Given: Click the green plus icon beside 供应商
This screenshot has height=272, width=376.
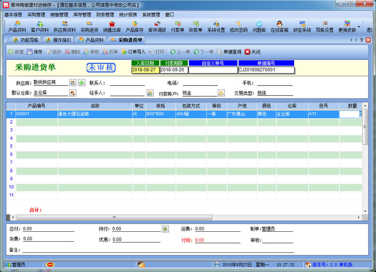Looking at the screenshot, I should click(82, 82).
